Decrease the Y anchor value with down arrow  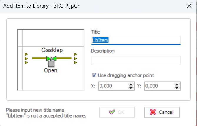pyautogui.click(x=177, y=88)
